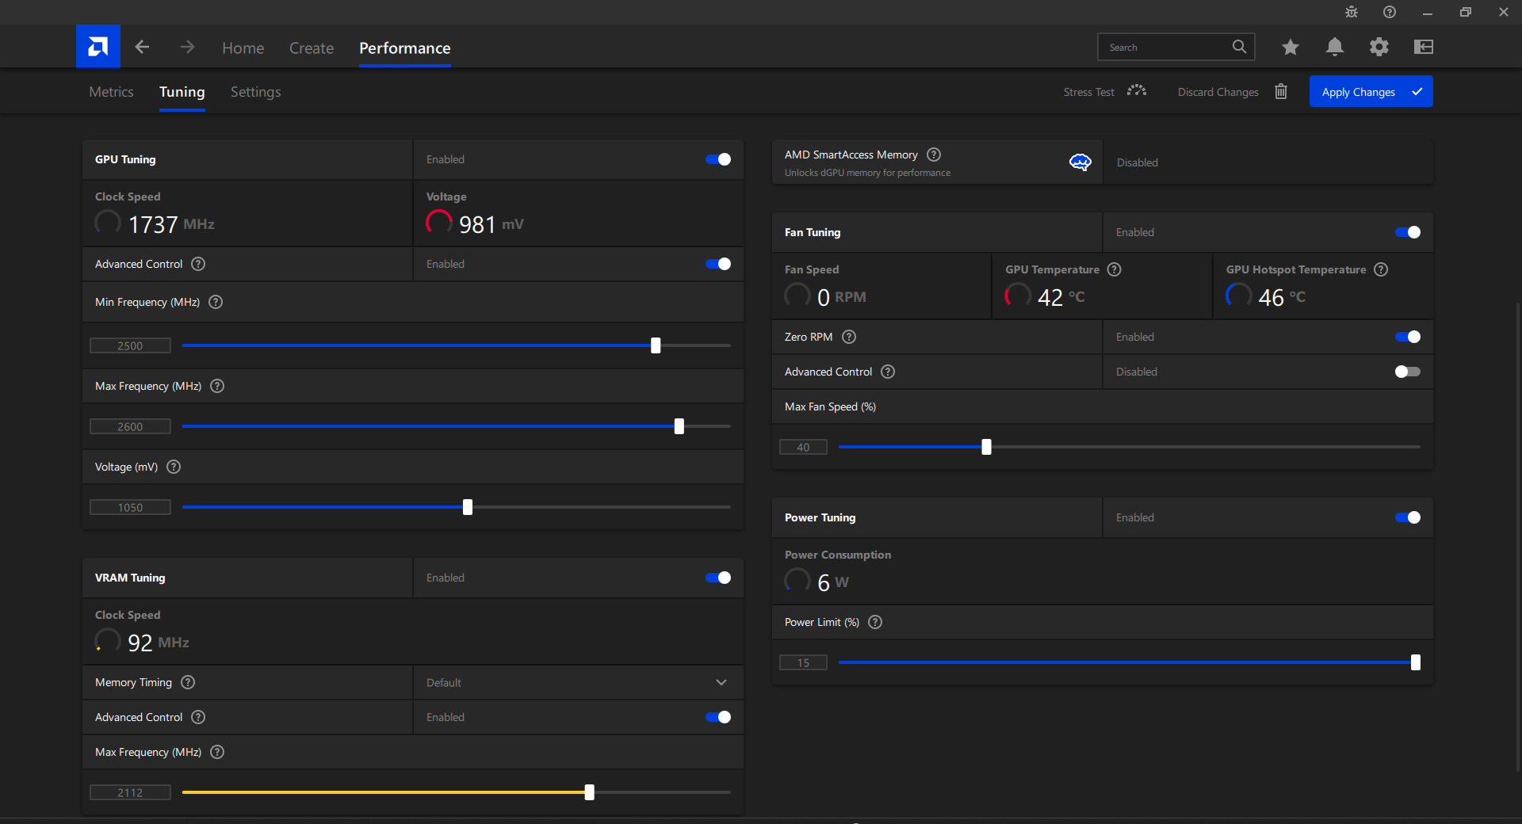
Task: Click the help icon next to Zero RPM
Action: 849,337
